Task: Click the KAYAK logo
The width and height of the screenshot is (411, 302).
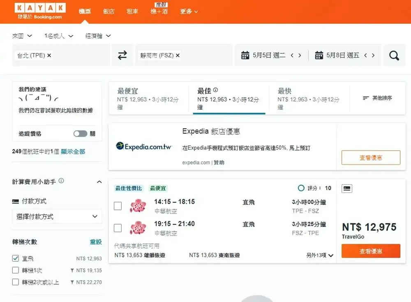Action: click(x=39, y=10)
